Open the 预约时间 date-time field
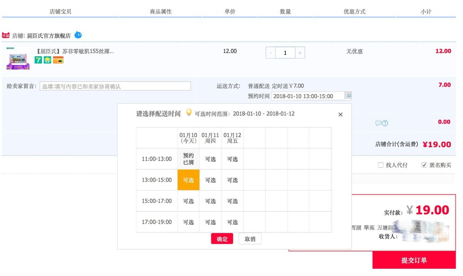 click(x=308, y=96)
